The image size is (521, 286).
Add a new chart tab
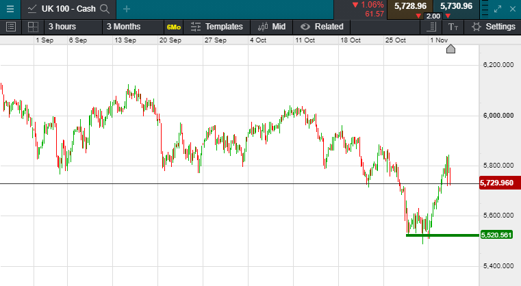pyautogui.click(x=127, y=8)
